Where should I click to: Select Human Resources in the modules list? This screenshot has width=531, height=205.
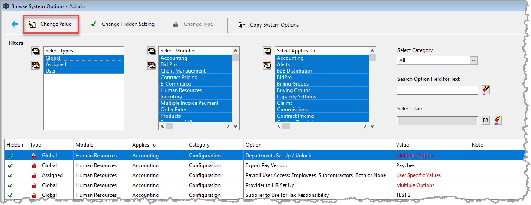[x=195, y=90]
